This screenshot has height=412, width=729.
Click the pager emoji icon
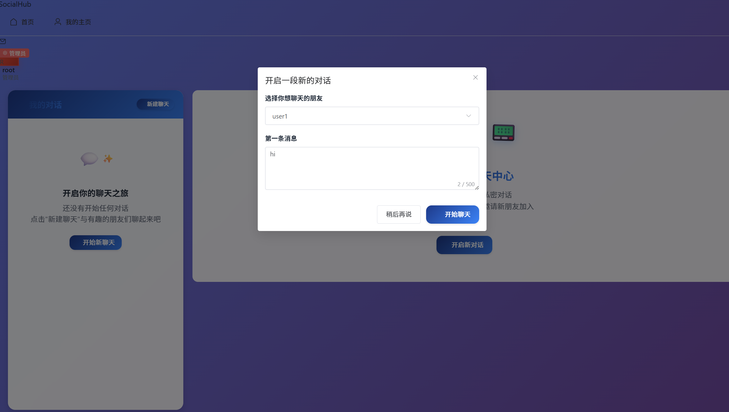pyautogui.click(x=504, y=133)
